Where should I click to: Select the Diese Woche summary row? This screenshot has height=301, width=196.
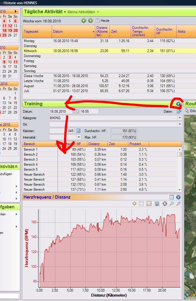109,76
